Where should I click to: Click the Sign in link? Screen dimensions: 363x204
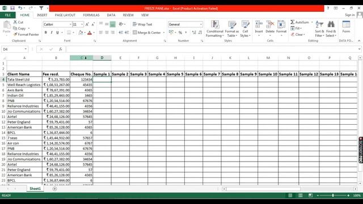click(349, 15)
